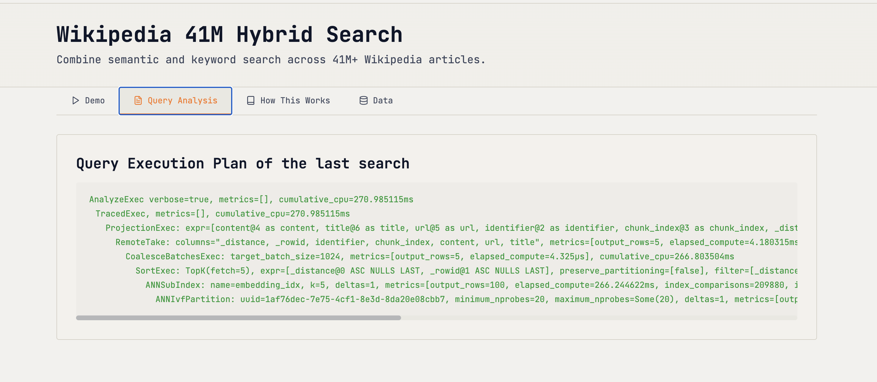This screenshot has height=382, width=877.
Task: Click the subtitle about semantic and keyword search
Action: 271,60
